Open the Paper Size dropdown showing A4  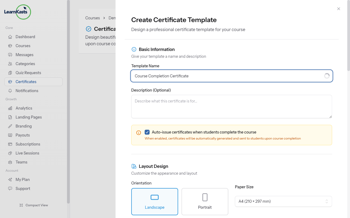(x=283, y=201)
